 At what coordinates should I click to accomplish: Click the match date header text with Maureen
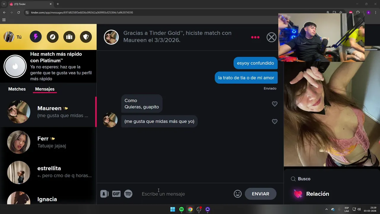(x=177, y=37)
